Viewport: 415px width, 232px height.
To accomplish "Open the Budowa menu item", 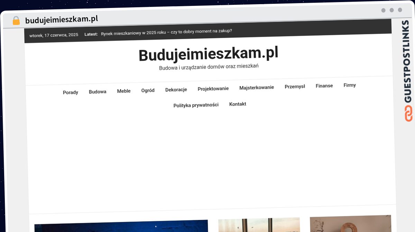I will 97,91.
